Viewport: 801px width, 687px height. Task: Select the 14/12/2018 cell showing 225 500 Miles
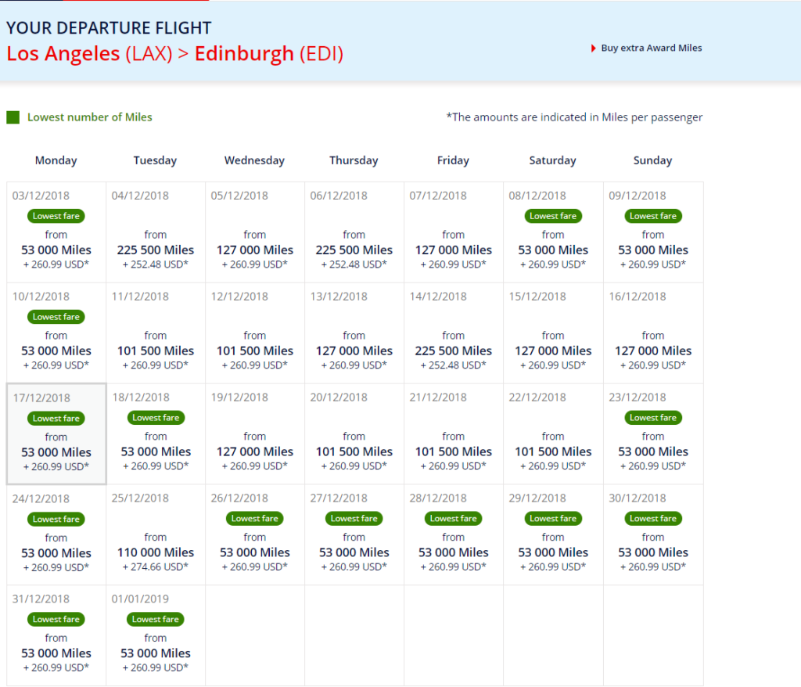[454, 333]
